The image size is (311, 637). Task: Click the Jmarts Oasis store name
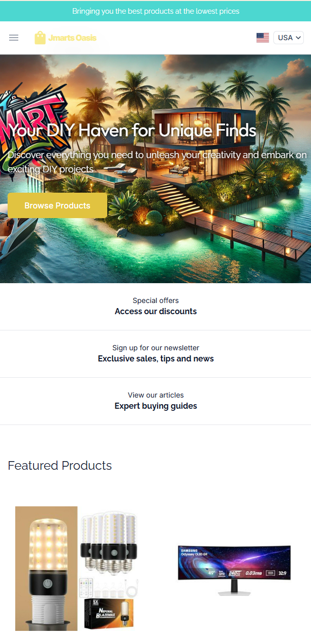click(72, 38)
